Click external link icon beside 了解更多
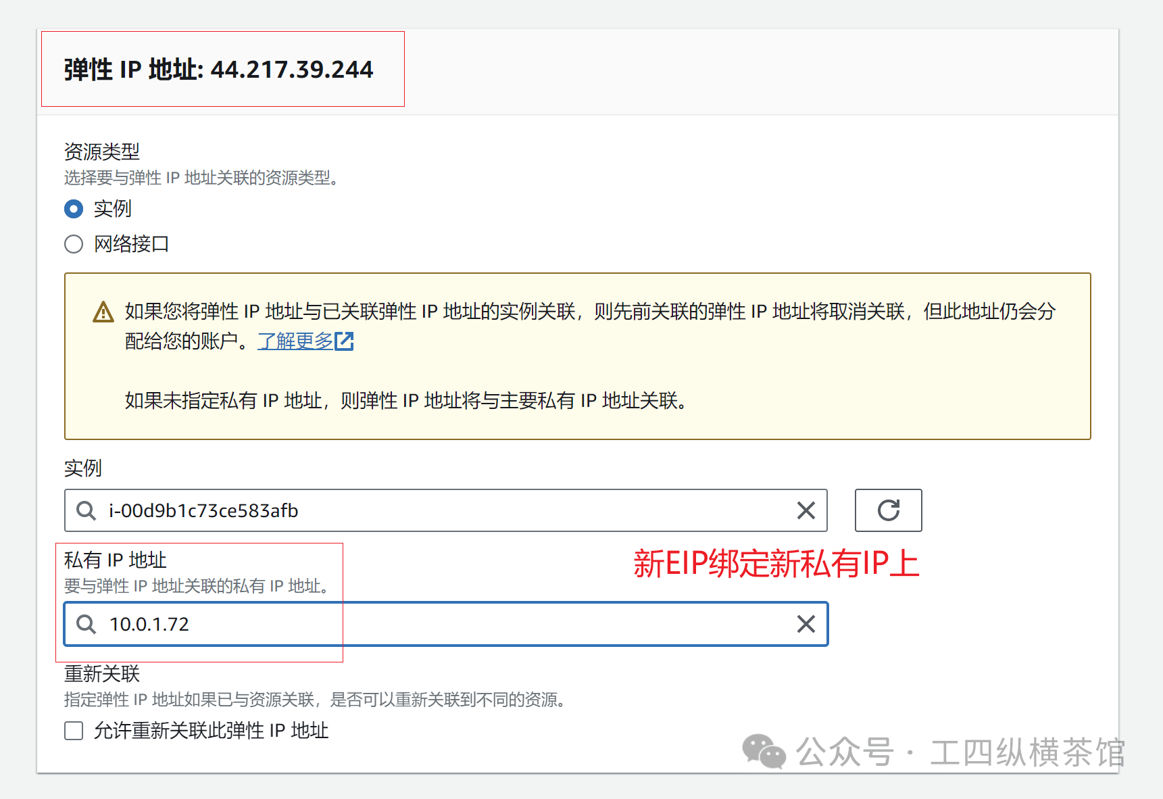 345,341
